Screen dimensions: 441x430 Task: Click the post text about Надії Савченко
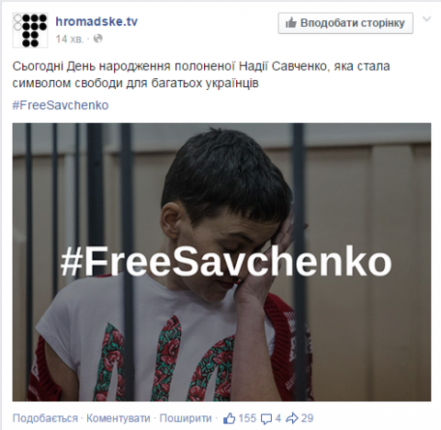201,74
